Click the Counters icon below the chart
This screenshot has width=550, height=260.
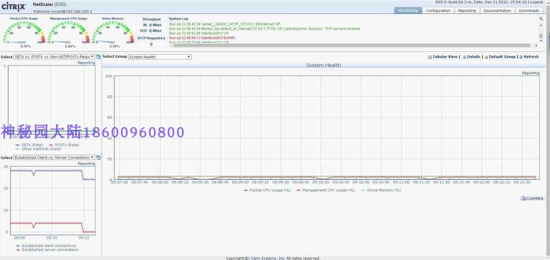point(523,198)
